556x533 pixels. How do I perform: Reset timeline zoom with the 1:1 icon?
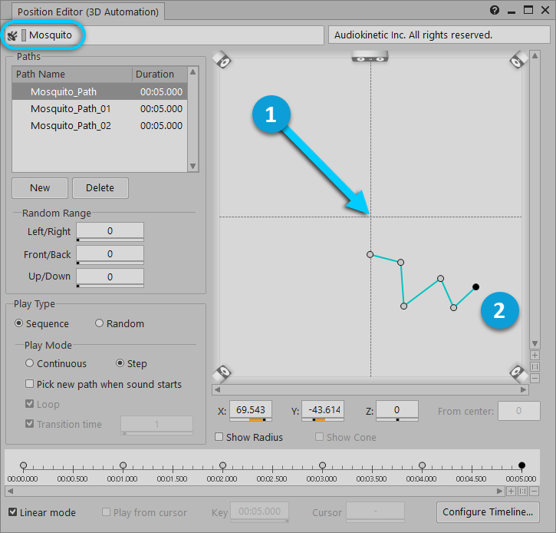point(523,491)
